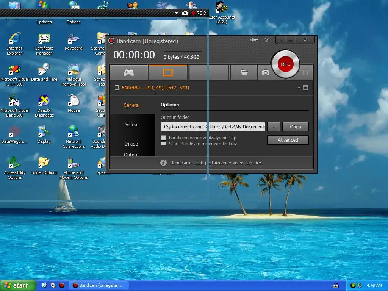Click the output folder path field
Screen dimensions: 388x291
213,127
